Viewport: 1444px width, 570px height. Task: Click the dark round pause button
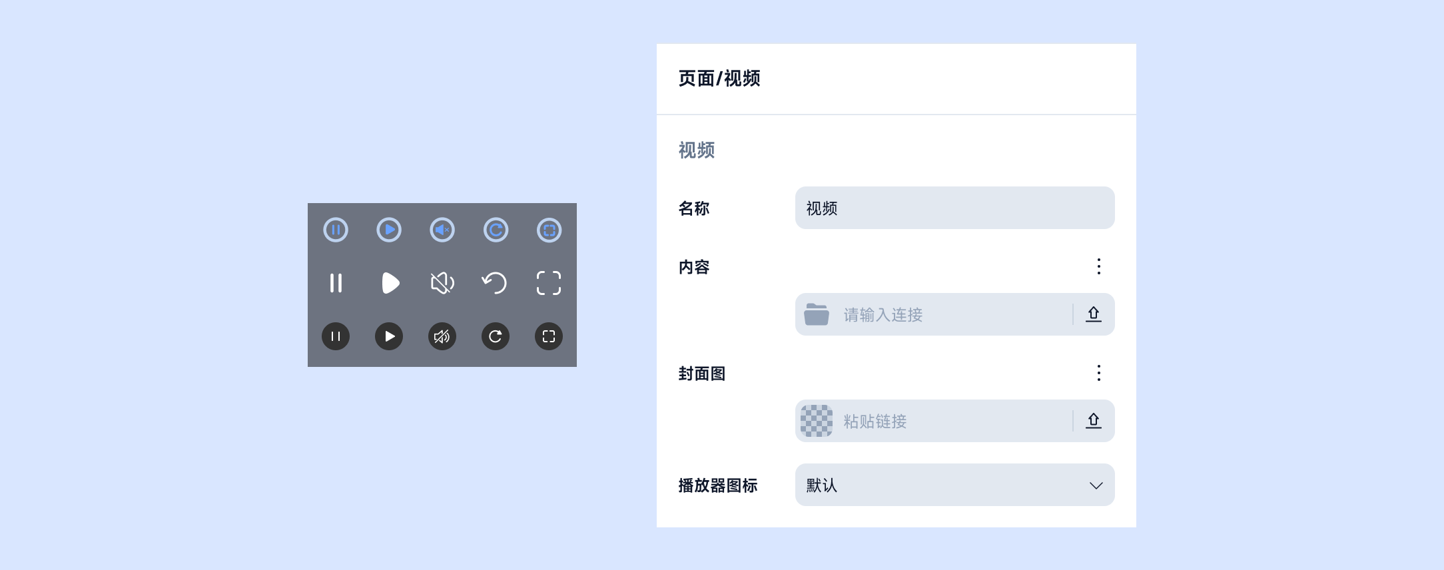coord(336,336)
